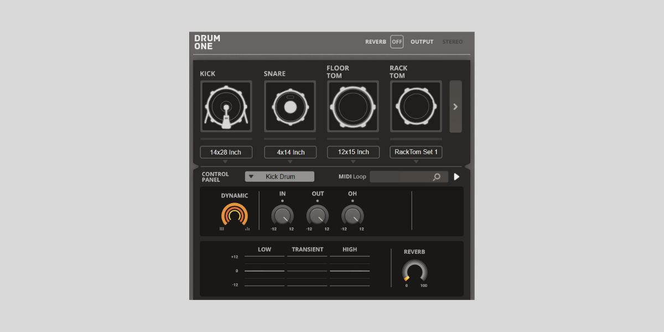Image resolution: width=664 pixels, height=332 pixels.
Task: Open the 12x15 Inch floor tom dropdown
Action: [353, 152]
